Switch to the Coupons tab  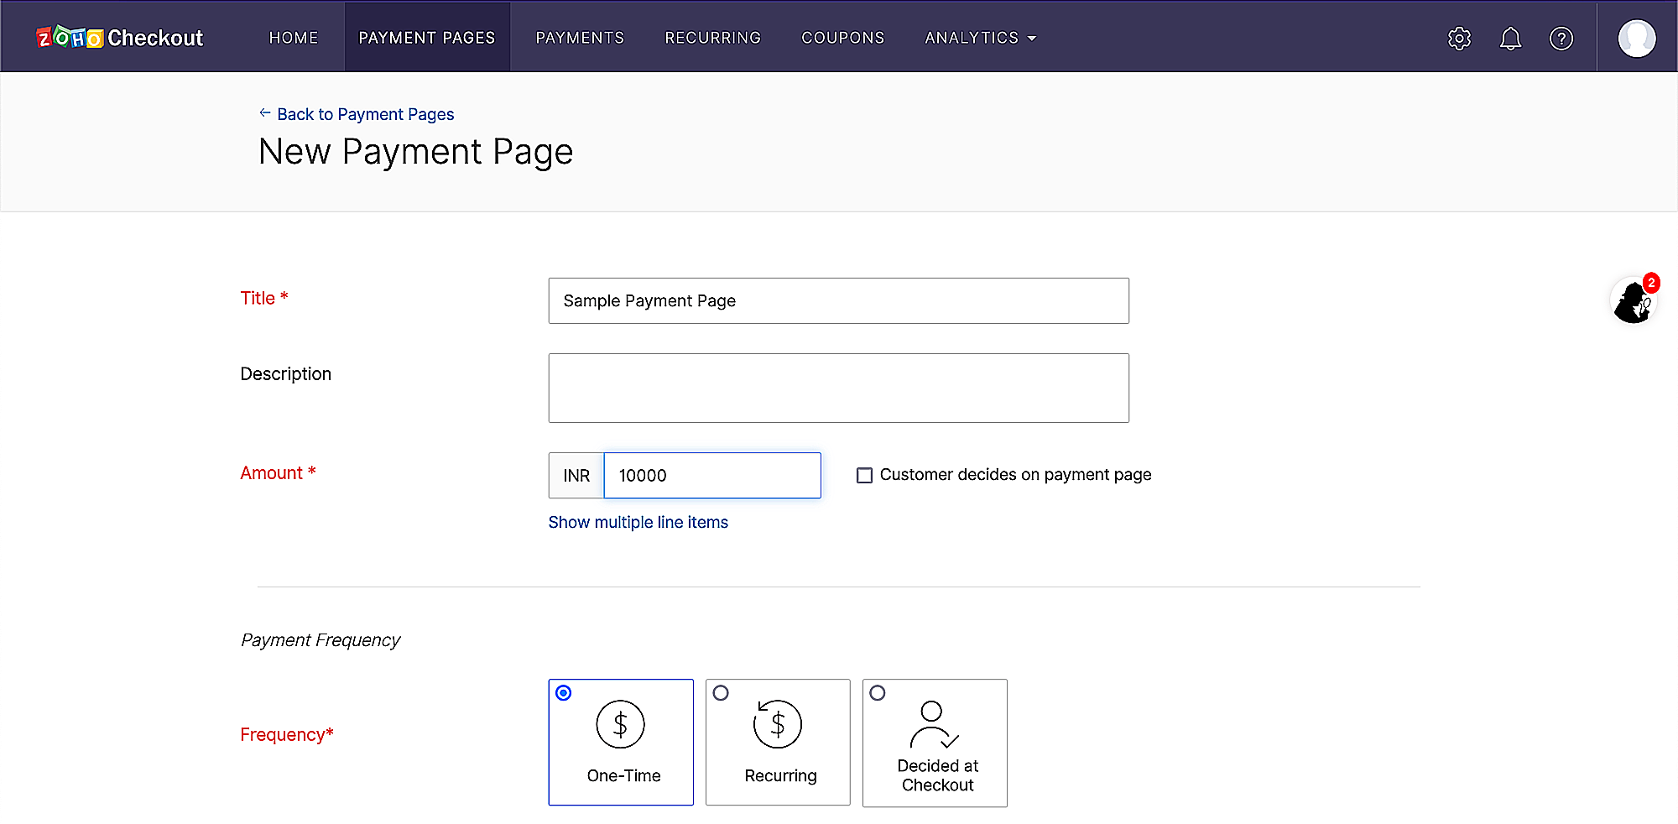tap(842, 38)
